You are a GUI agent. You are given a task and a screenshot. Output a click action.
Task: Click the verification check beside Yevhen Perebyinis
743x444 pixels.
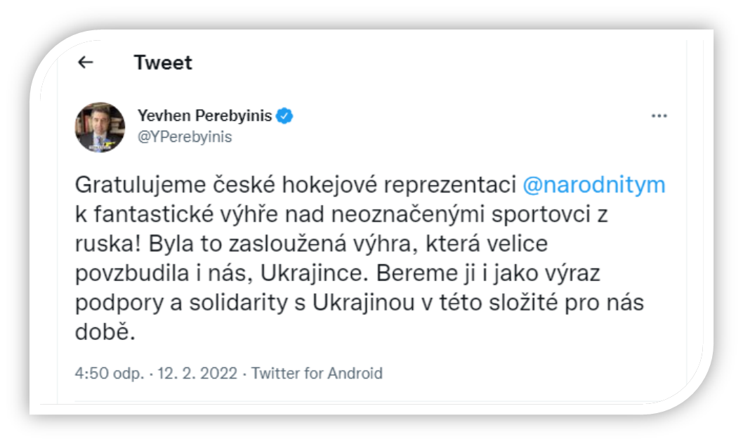point(283,117)
